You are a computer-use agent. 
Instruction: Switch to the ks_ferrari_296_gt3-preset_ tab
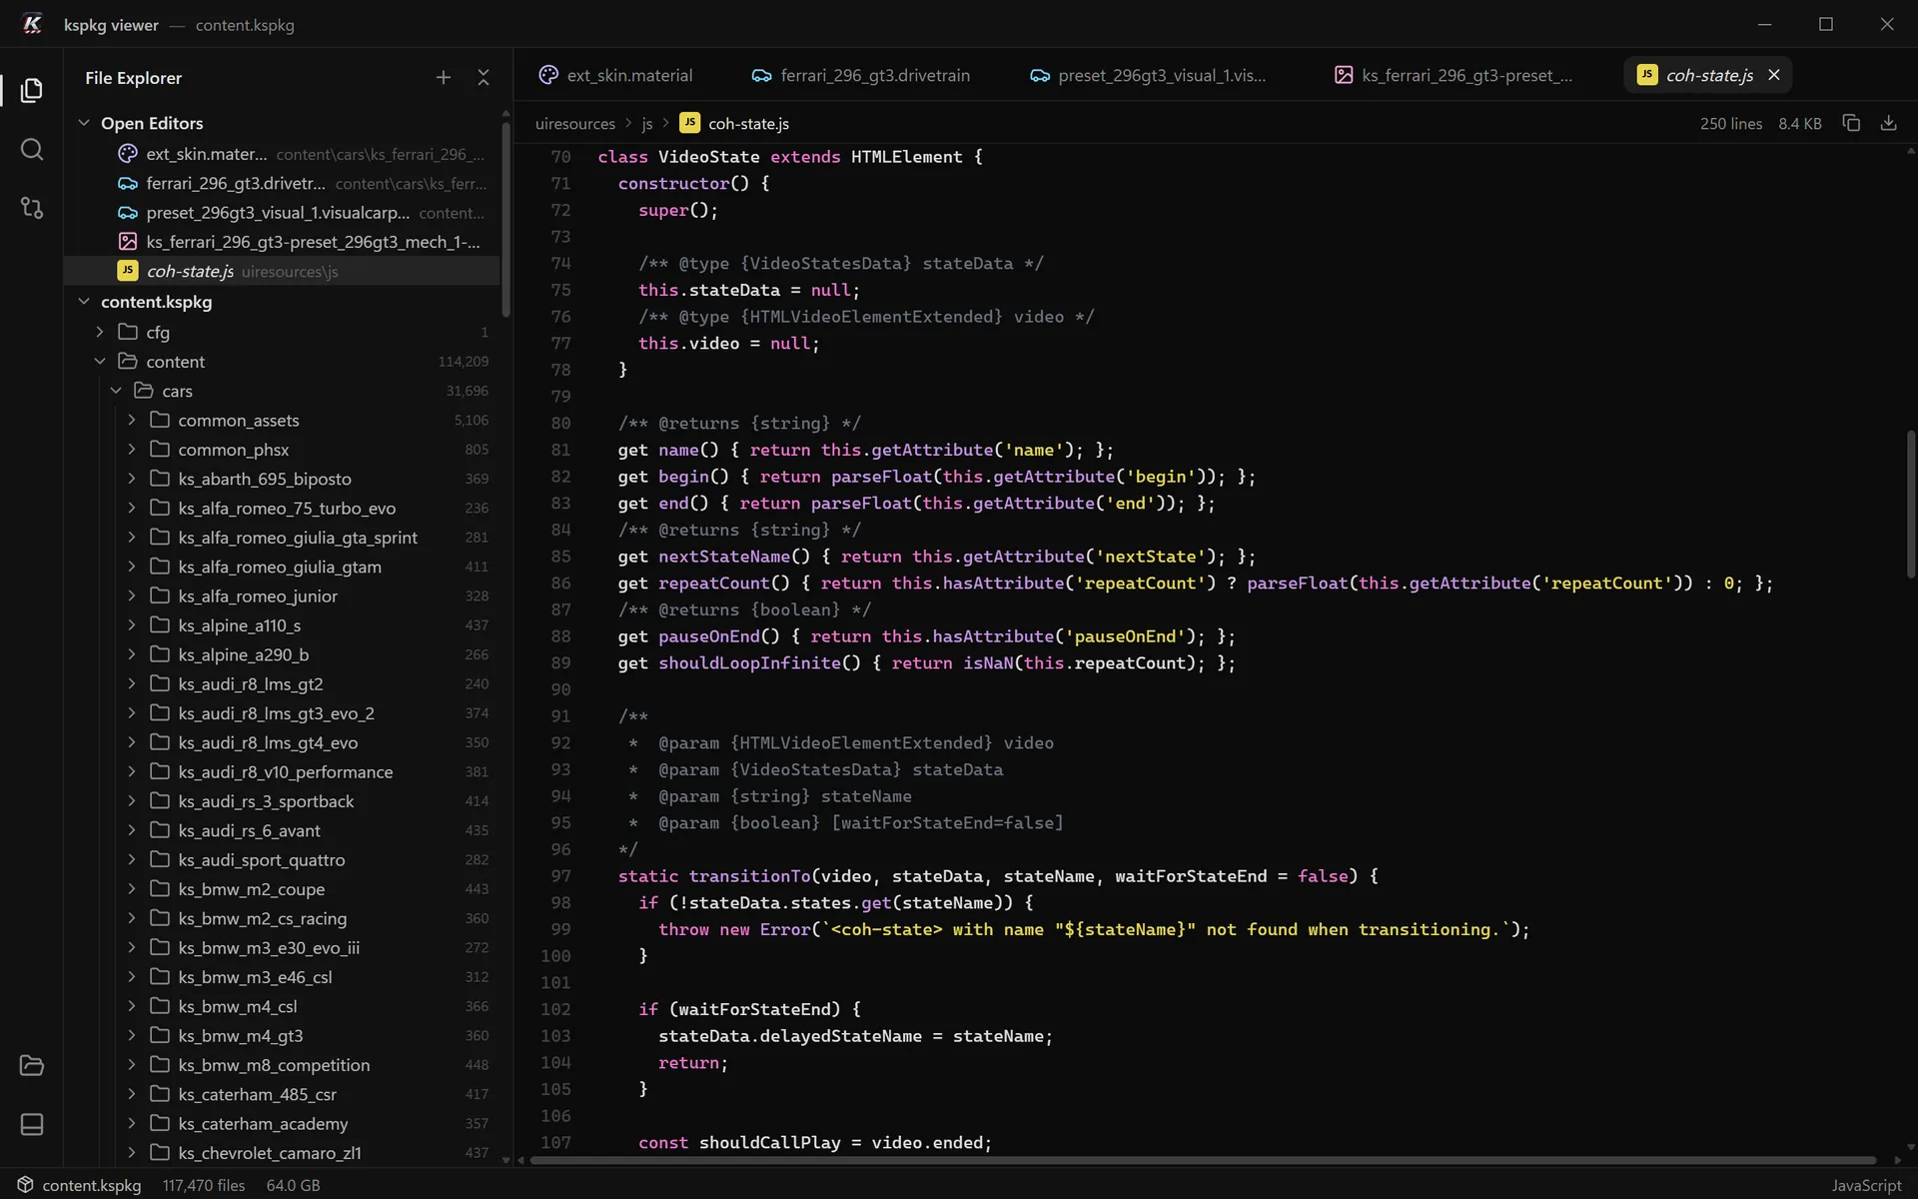click(1453, 75)
